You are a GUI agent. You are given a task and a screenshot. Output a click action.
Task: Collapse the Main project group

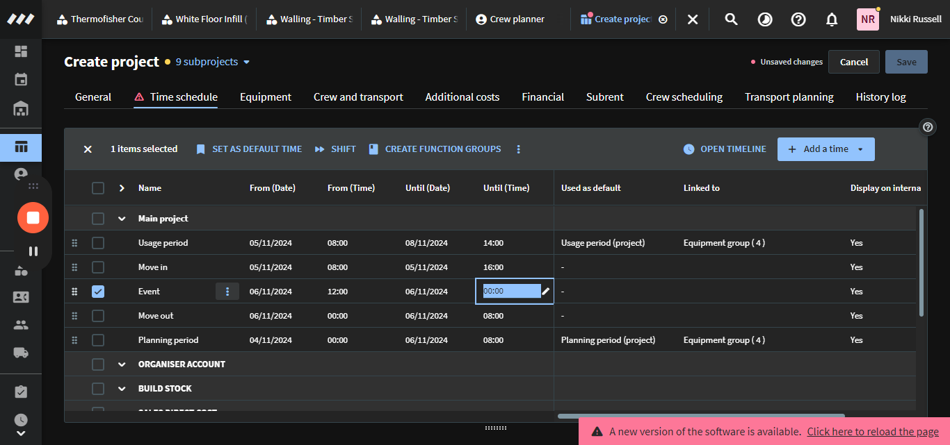[122, 219]
